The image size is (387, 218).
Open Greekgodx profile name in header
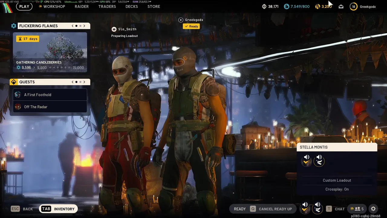click(x=368, y=6)
